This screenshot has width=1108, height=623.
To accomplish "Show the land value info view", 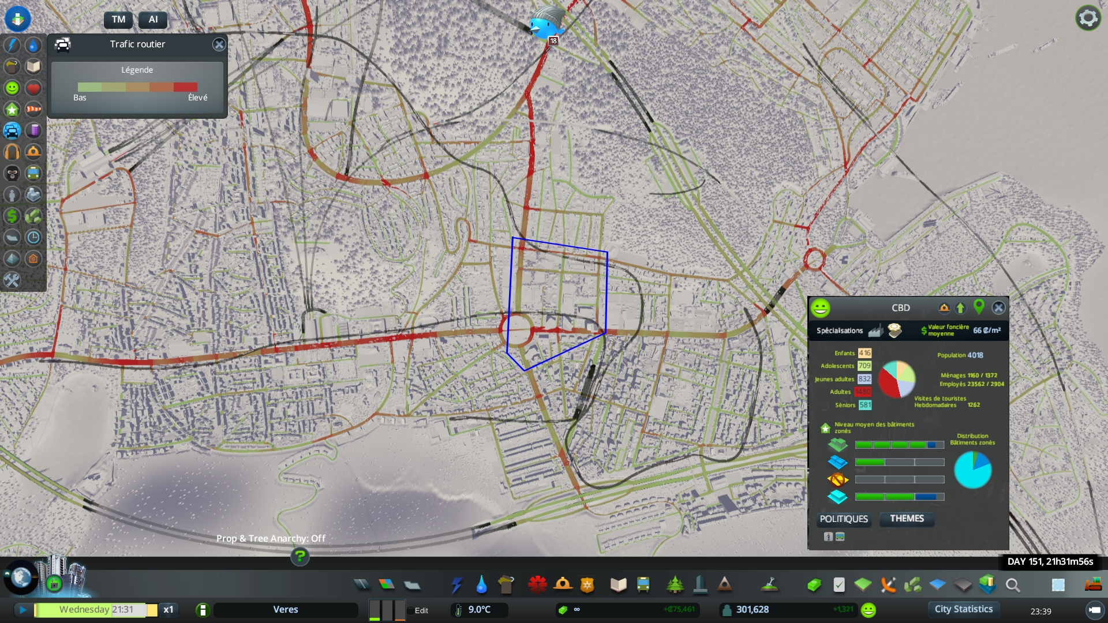I will pos(12,216).
